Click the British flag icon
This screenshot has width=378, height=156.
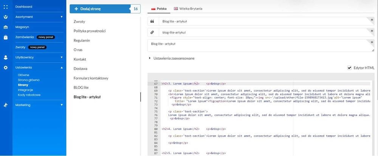click(176, 8)
